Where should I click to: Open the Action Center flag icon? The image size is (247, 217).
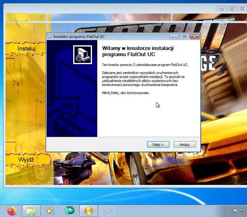pos(235,211)
